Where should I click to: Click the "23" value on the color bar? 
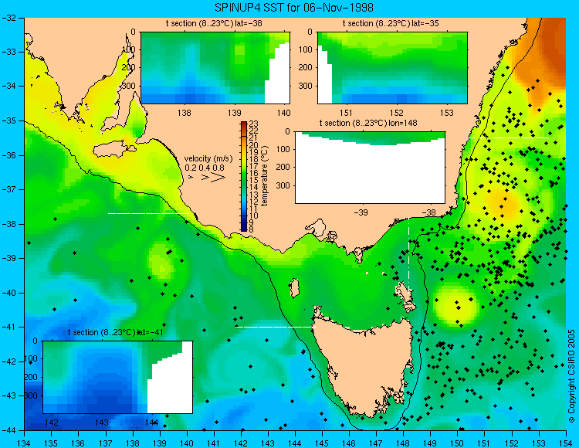point(254,124)
